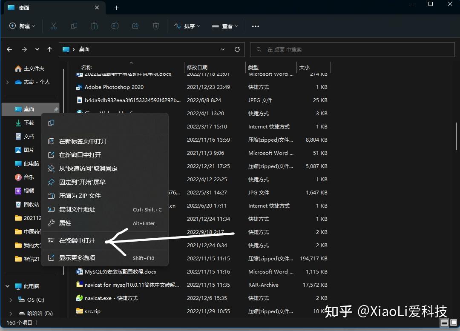
Task: Choose 在终端中打开 from the context menu
Action: pyautogui.click(x=77, y=240)
